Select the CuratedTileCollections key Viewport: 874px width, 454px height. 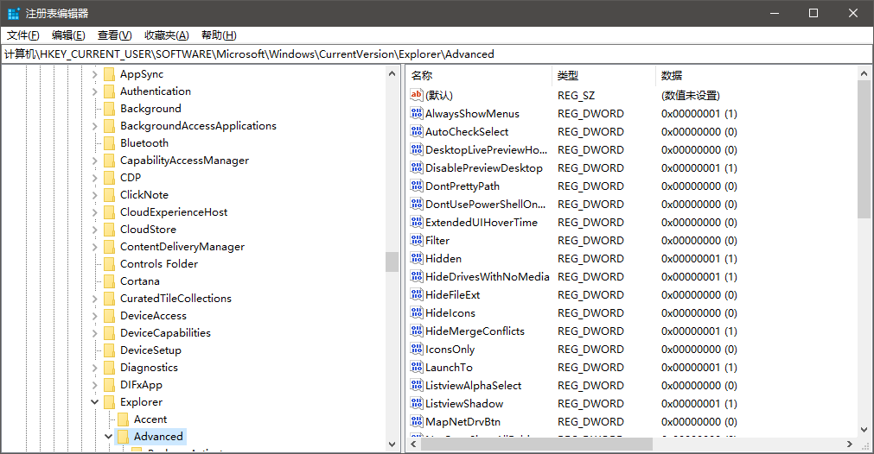pos(175,299)
